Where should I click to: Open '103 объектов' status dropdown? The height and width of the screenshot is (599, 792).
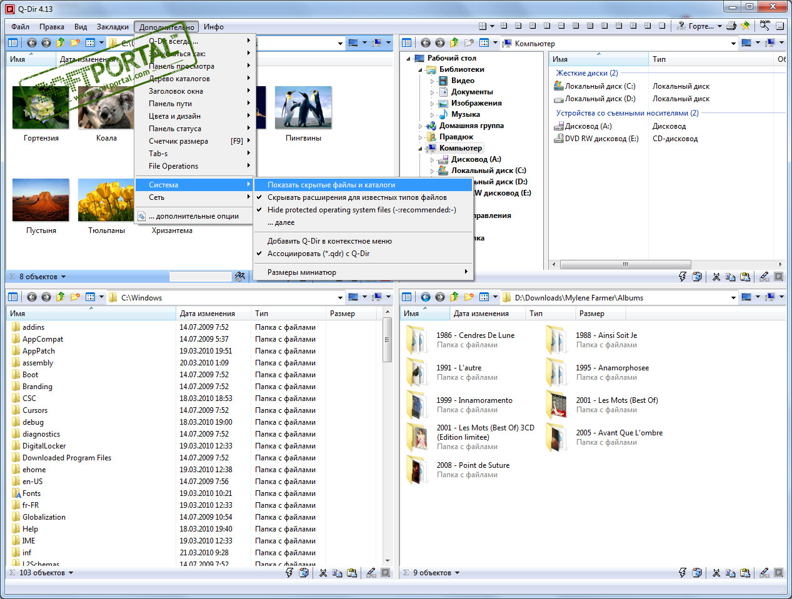pos(71,573)
